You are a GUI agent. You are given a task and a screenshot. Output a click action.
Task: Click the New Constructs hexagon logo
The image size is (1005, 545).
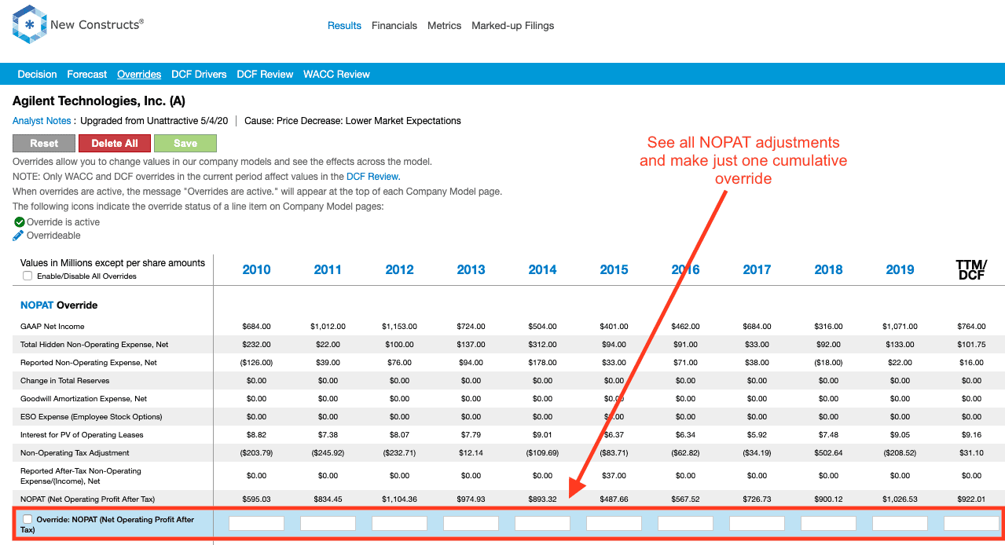29,24
